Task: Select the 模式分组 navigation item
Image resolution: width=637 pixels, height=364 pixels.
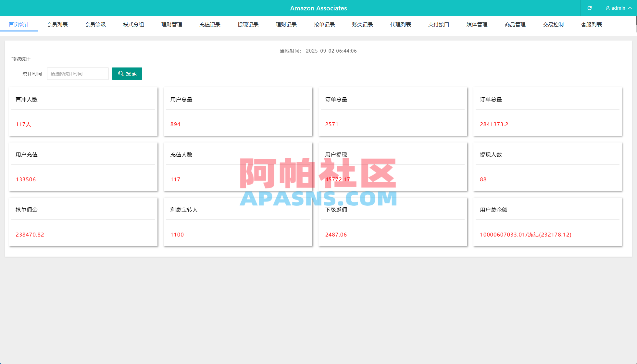Action: pos(133,24)
